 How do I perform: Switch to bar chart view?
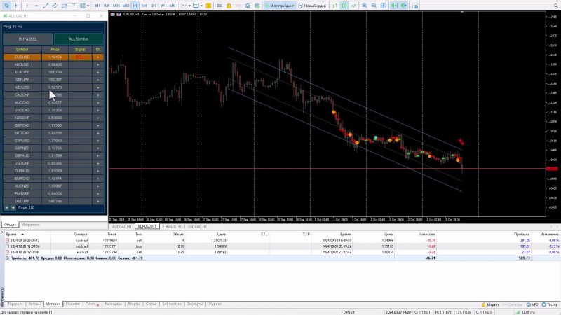point(334,6)
